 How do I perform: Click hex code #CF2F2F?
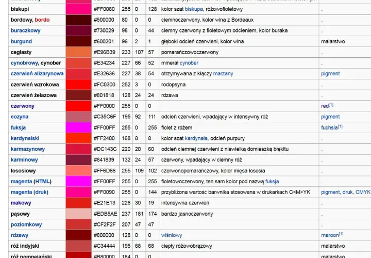point(105,224)
